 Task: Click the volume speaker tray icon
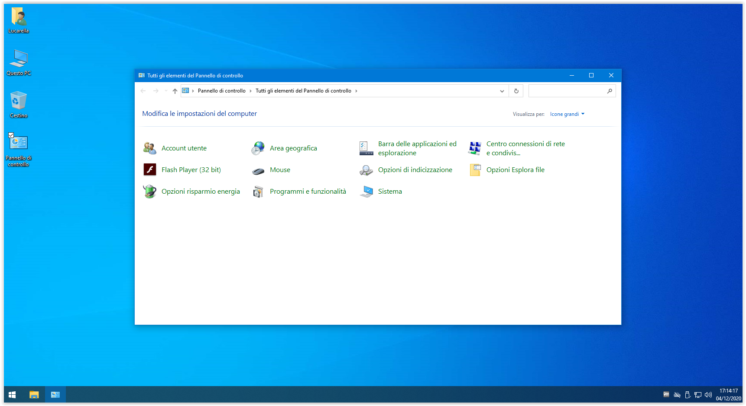[x=708, y=395]
